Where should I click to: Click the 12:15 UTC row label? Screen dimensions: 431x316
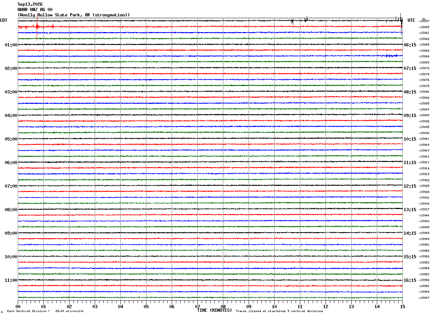[x=410, y=186]
